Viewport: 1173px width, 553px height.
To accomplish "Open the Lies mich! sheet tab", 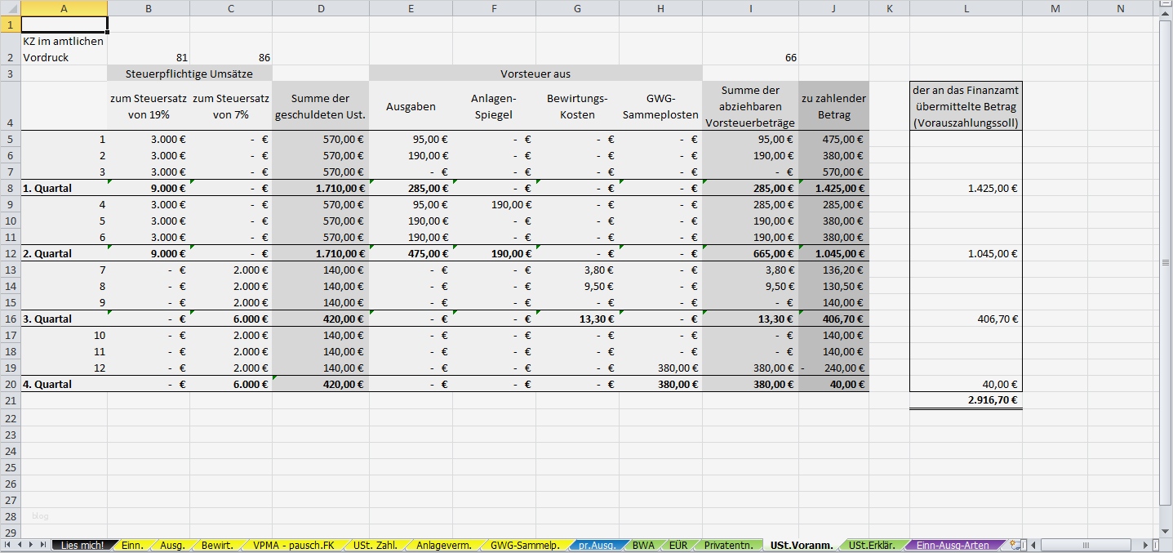I will coord(82,545).
